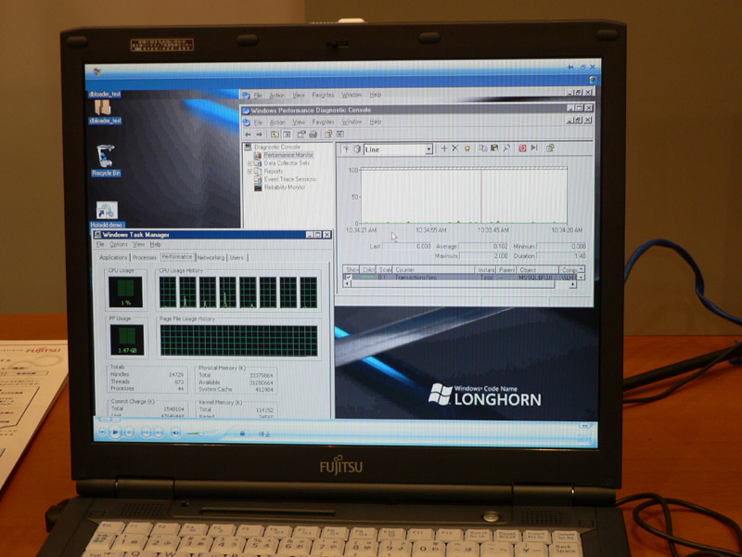
Task: Expand the Data Collector Sets tree node
Action: click(x=249, y=163)
